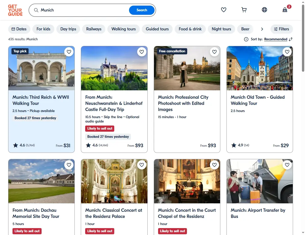Click Likely to sell out on Court Chapel
Viewport: 305px width, 235px height.
(172, 231)
